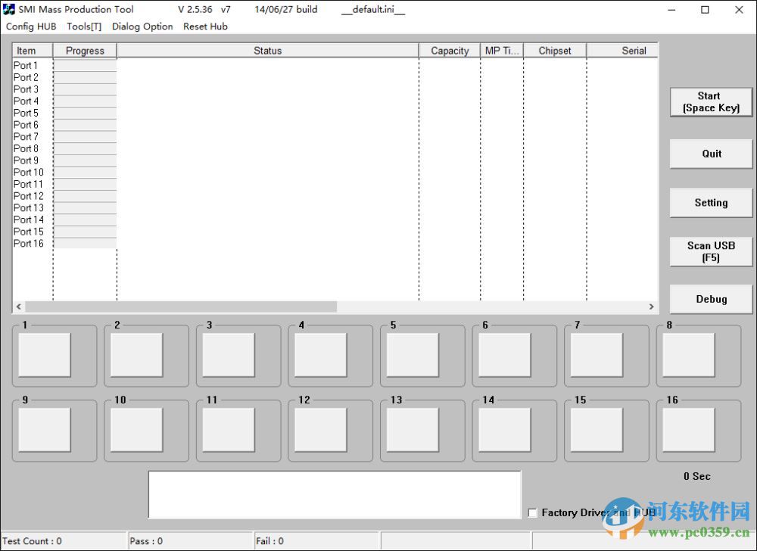Select the Port 6 row

(335, 124)
